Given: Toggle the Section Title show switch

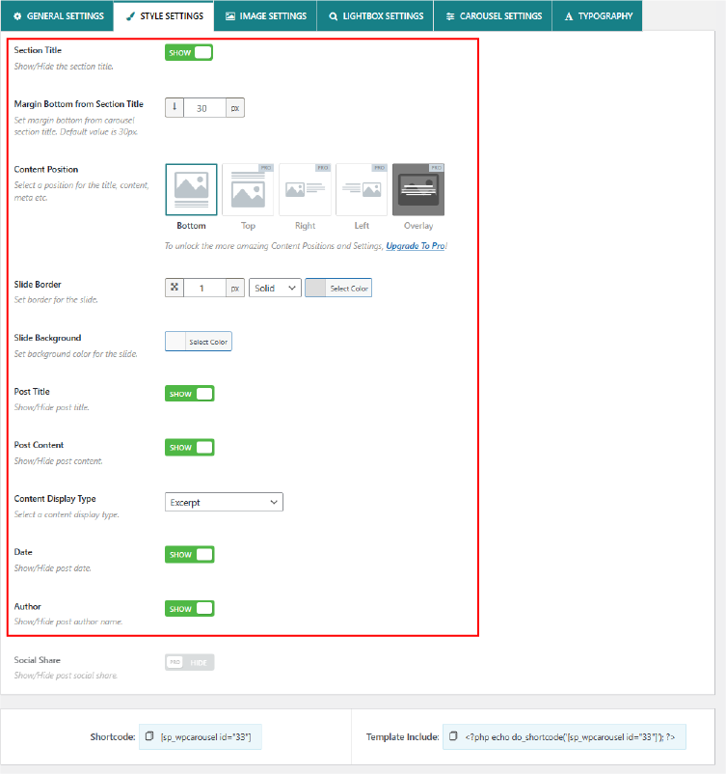Looking at the screenshot, I should (189, 52).
